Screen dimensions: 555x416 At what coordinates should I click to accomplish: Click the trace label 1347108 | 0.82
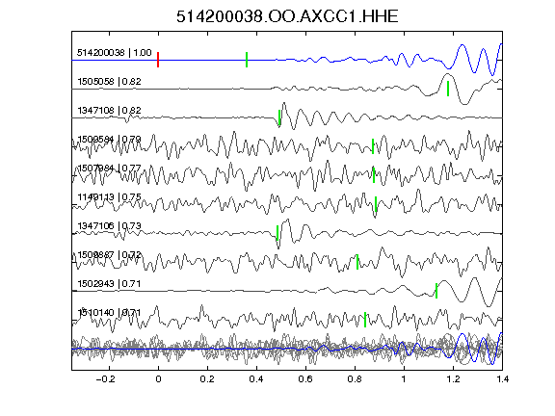(x=110, y=111)
